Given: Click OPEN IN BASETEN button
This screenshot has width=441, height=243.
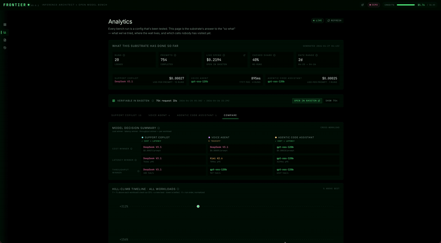Looking at the screenshot, I should click(x=307, y=101).
